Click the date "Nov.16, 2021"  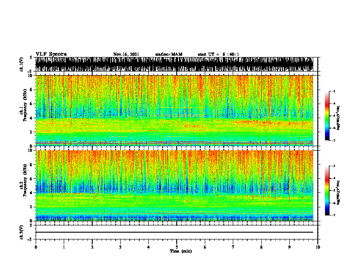126,54
